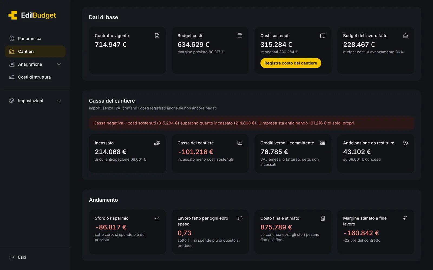This screenshot has height=270, width=433.
Task: Click the -160.842 € margine value
Action: click(361, 233)
